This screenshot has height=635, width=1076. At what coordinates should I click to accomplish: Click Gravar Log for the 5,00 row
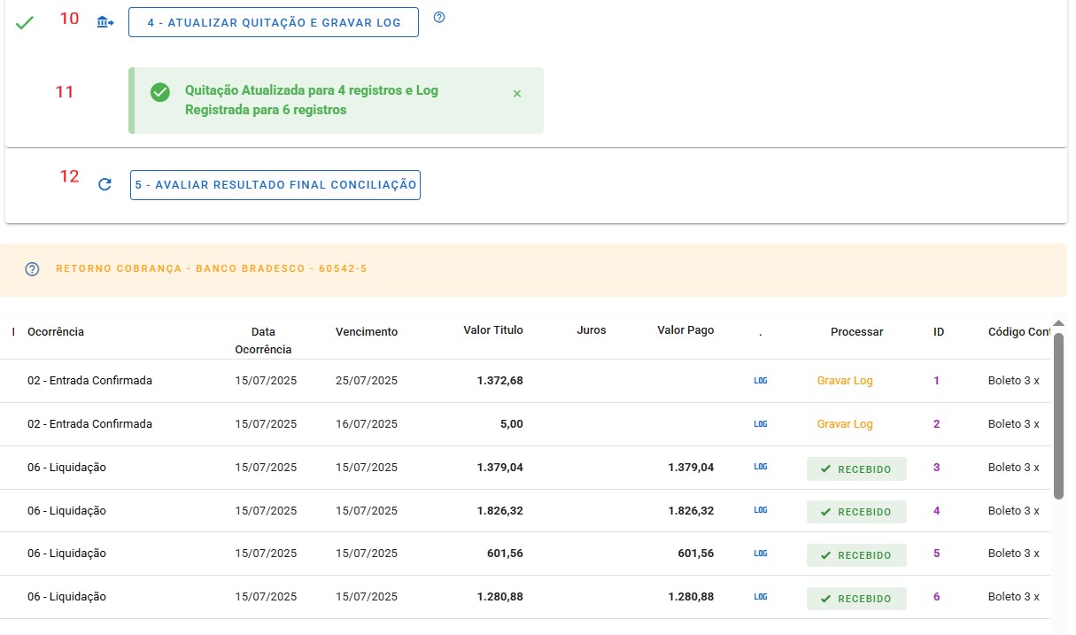click(845, 424)
